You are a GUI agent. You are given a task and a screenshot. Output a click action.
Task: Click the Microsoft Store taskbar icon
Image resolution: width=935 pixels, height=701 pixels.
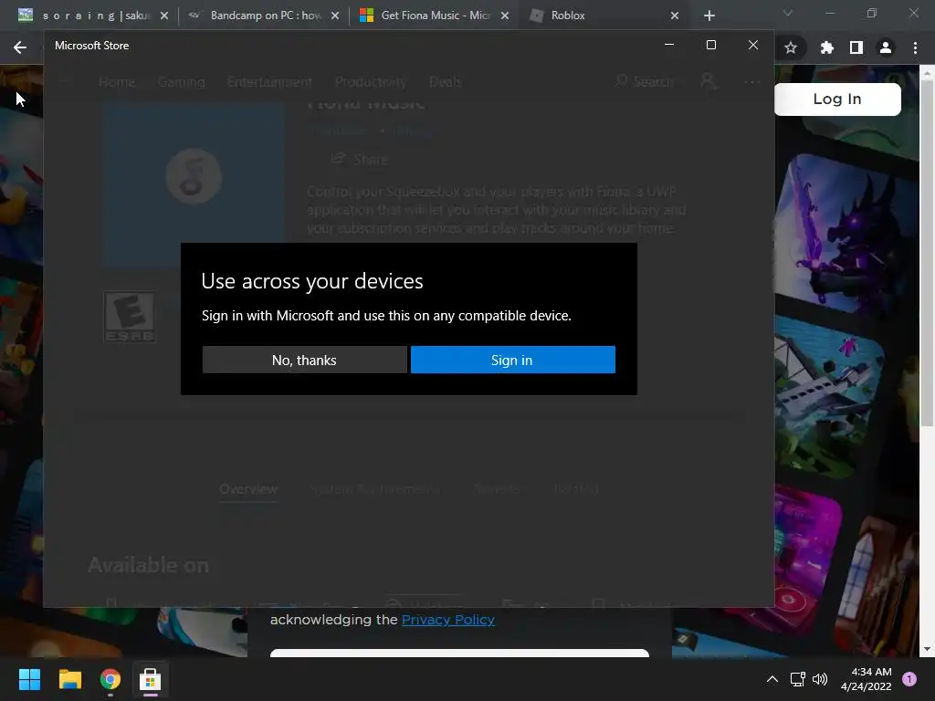151,679
